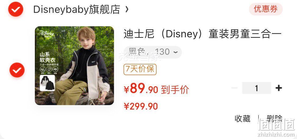This screenshot has width=297, height=139.
Task: Open the boy's jacket product thumbnail
Action: [74, 66]
